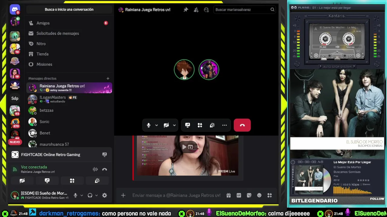Focus the Enviar mensaje input field
Screen dimensions: 387x217
[x=177, y=195]
